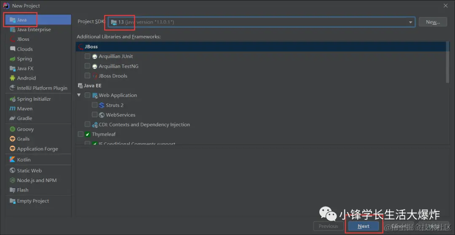This screenshot has width=455, height=235.
Task: Check the Struts 2 checkbox
Action: 95,105
